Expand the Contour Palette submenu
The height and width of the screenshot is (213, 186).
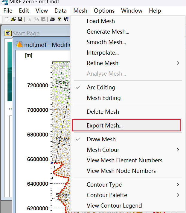tap(128, 195)
